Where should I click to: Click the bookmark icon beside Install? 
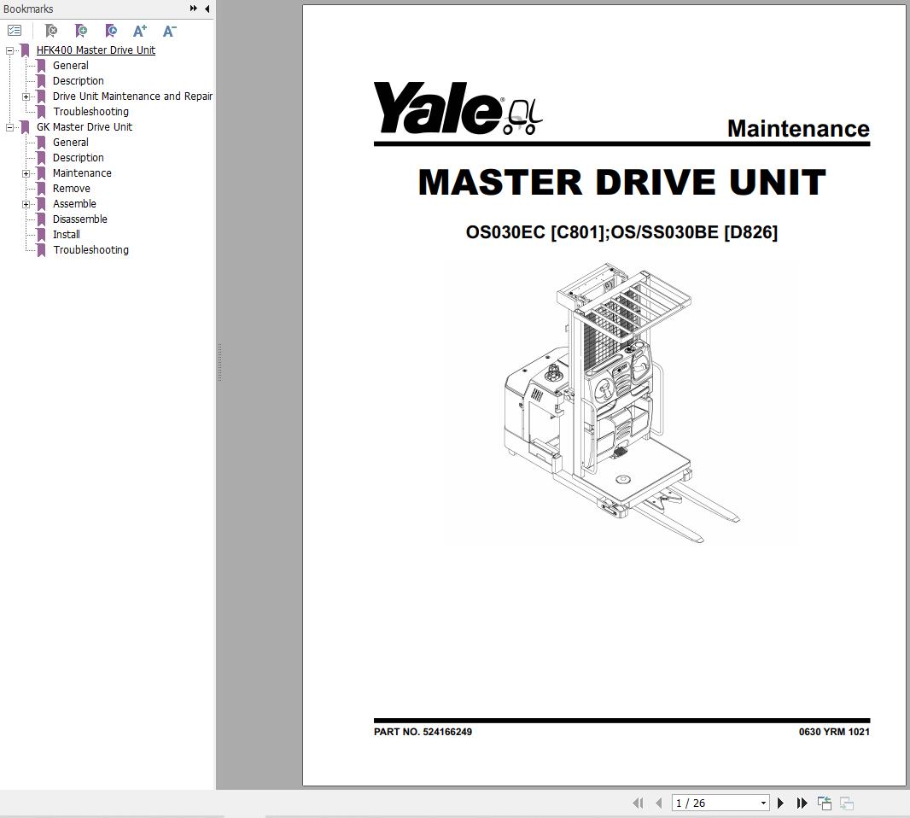pyautogui.click(x=41, y=235)
